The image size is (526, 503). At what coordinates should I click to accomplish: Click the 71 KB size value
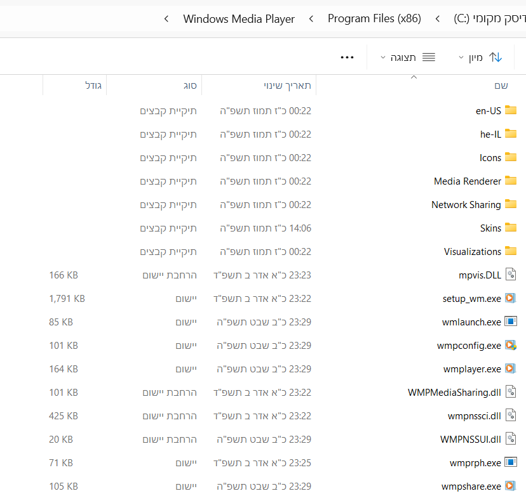click(x=61, y=462)
